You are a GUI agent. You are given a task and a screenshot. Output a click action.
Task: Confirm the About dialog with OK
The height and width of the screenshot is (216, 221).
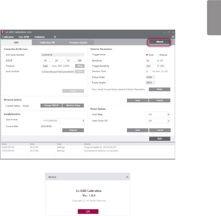point(88,211)
